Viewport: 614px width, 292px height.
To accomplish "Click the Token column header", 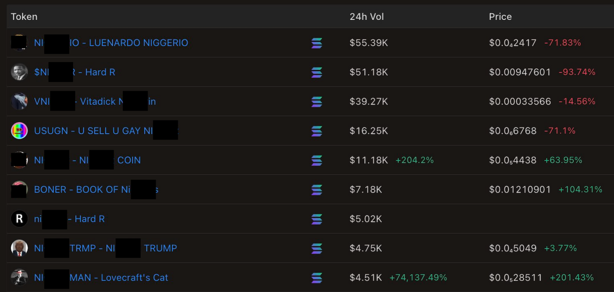I will (x=24, y=17).
